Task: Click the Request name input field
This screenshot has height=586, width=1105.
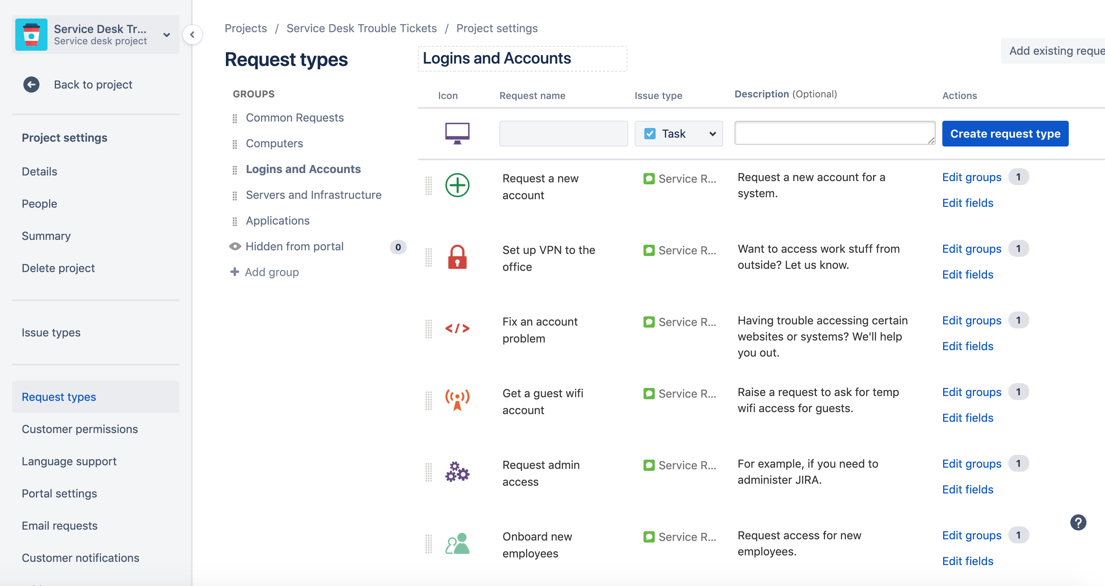Action: pyautogui.click(x=563, y=134)
